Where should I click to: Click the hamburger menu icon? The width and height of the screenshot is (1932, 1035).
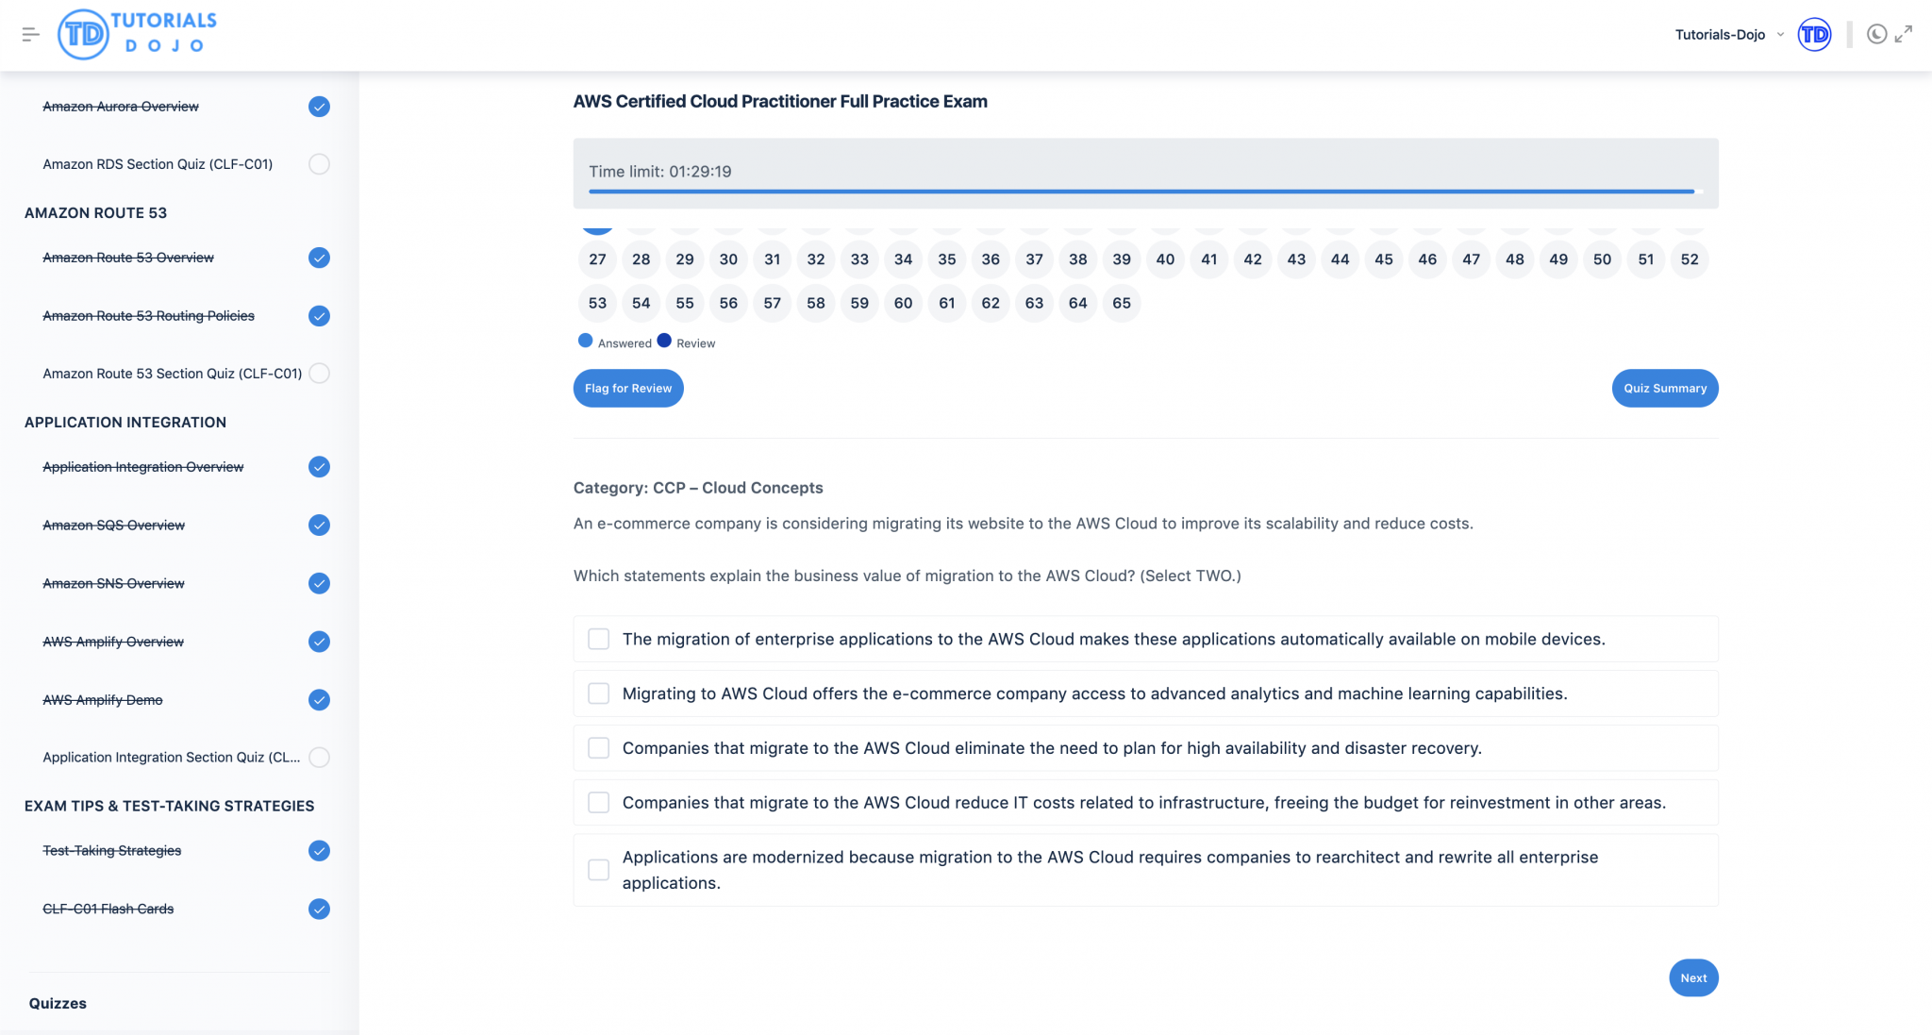click(31, 35)
